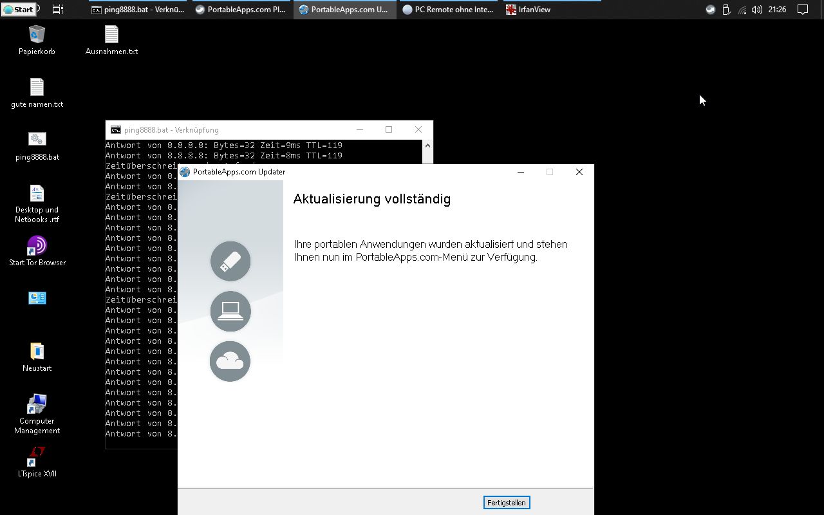This screenshot has width=824, height=515.
Task: Click the laptop icon in Updater sidebar
Action: (230, 312)
